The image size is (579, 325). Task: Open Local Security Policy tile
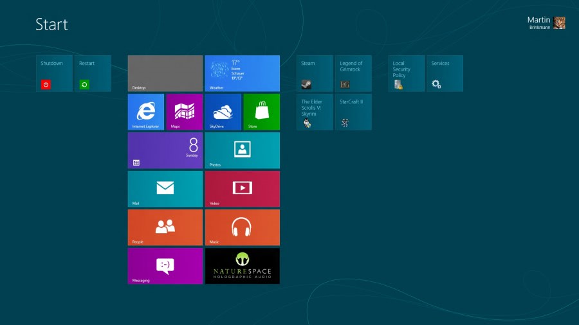(407, 73)
